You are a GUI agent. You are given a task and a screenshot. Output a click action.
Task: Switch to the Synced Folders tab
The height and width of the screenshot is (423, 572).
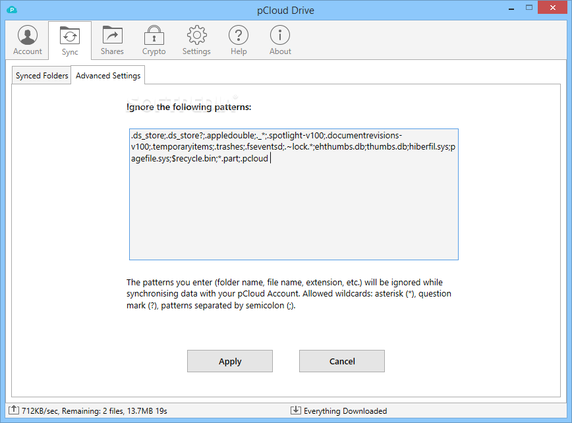tap(42, 76)
